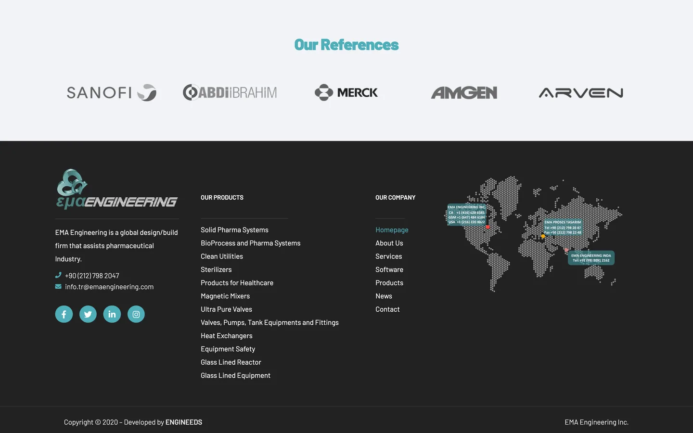View Magnetic Mixers products

(x=225, y=296)
